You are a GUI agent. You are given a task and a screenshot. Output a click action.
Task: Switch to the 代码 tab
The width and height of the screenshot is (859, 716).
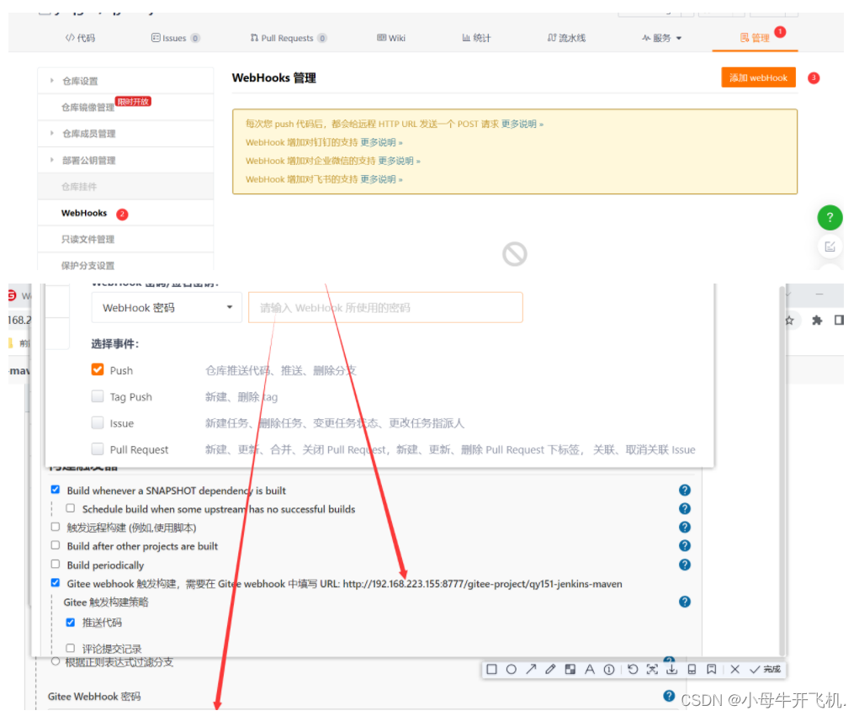[x=80, y=39]
